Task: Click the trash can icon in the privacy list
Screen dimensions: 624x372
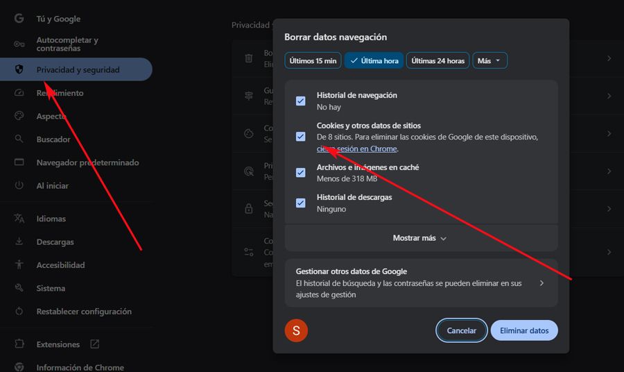Action: tap(249, 58)
